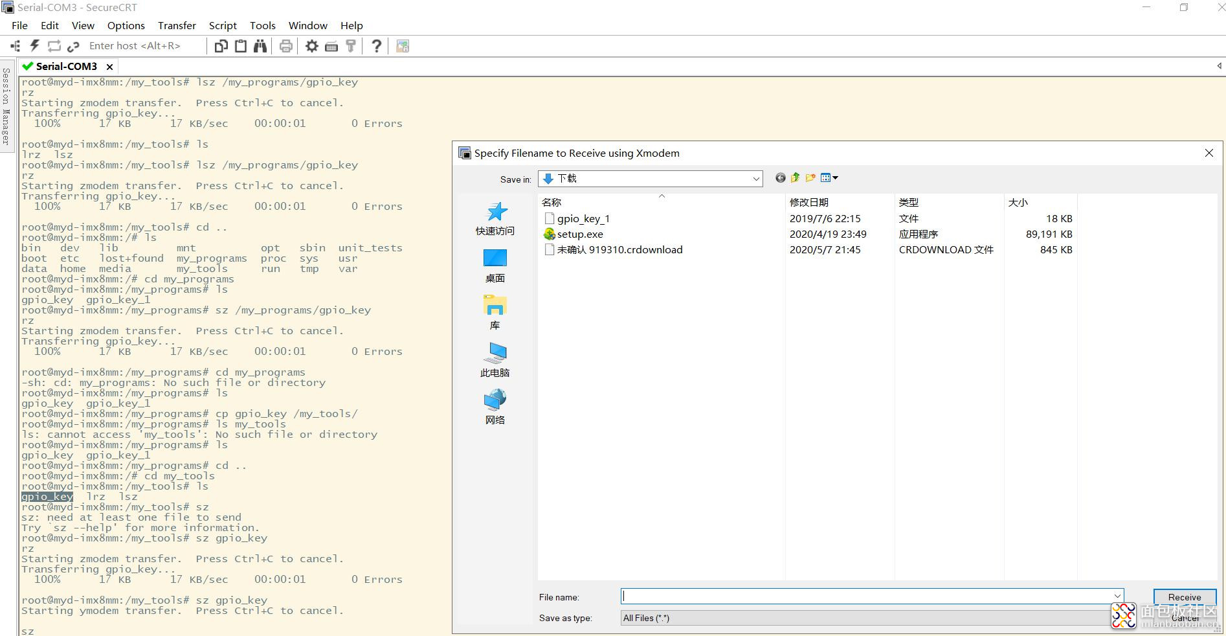Click the Reconnect toolbar icon
The image size is (1226, 636).
click(x=54, y=46)
